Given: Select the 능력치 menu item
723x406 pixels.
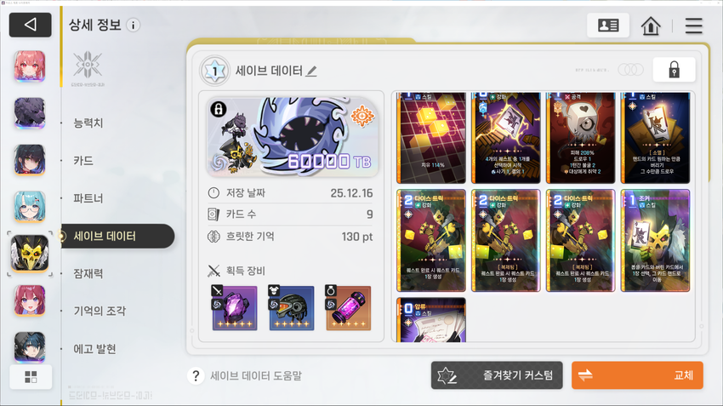Looking at the screenshot, I should click(x=88, y=123).
